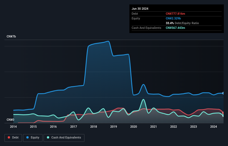Viewport: 228px width, 146px height.
Task: Click the red Debt legend dot
Action: pyautogui.click(x=9, y=137)
